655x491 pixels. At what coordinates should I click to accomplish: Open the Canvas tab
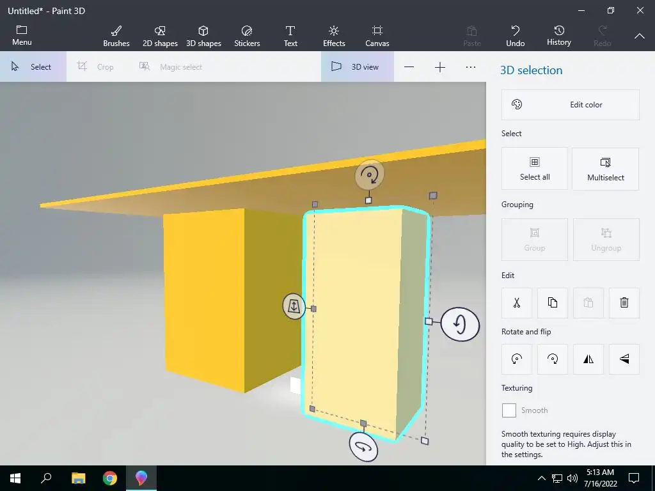tap(377, 36)
